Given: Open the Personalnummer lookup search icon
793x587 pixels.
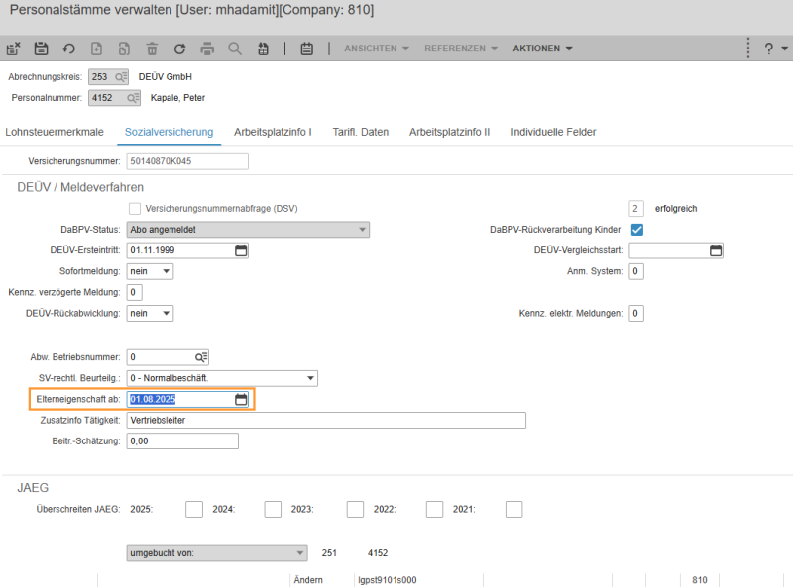Looking at the screenshot, I should (x=133, y=98).
